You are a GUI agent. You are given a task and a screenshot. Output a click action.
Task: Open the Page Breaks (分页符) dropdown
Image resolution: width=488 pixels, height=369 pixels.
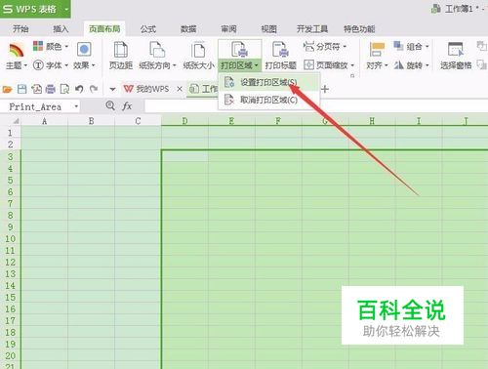[325, 47]
